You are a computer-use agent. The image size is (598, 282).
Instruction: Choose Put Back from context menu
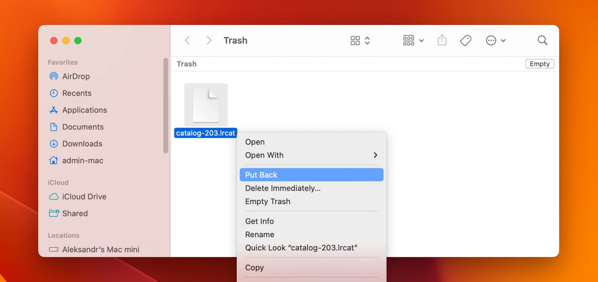coord(311,175)
